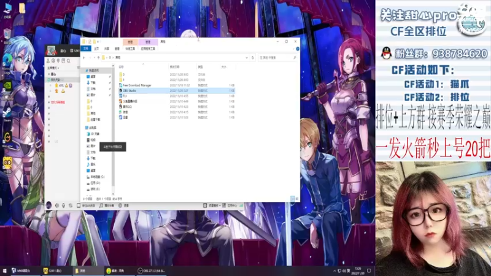Image resolution: width=491 pixels, height=276 pixels.
Task: Click the avatar in the chat window header
Action: (x=52, y=50)
